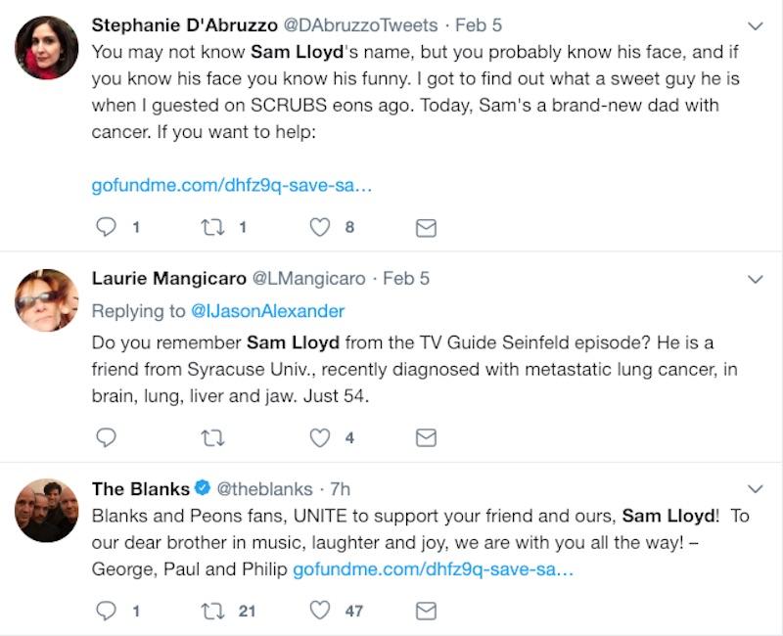Reply to Laurie Mangicaro's tweet
783x636 pixels.
coord(107,437)
